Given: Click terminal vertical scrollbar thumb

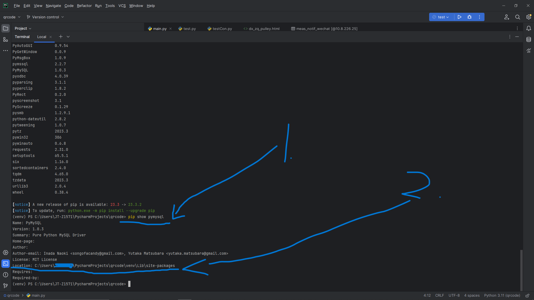Looking at the screenshot, I should point(521,270).
